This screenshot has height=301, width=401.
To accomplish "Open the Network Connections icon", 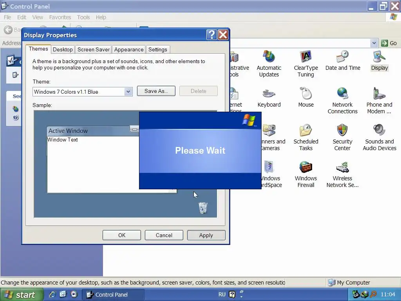I will pyautogui.click(x=342, y=100).
